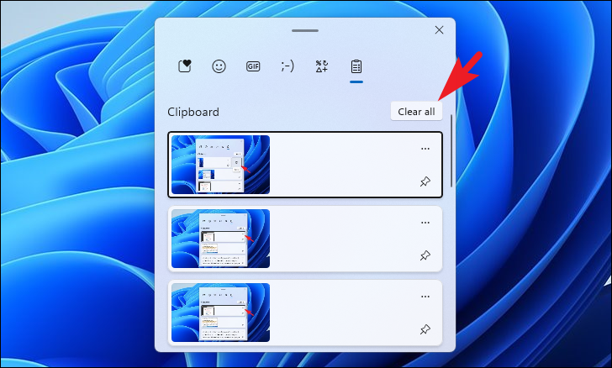Pin the first clipboard item
The image size is (612, 368).
[425, 181]
